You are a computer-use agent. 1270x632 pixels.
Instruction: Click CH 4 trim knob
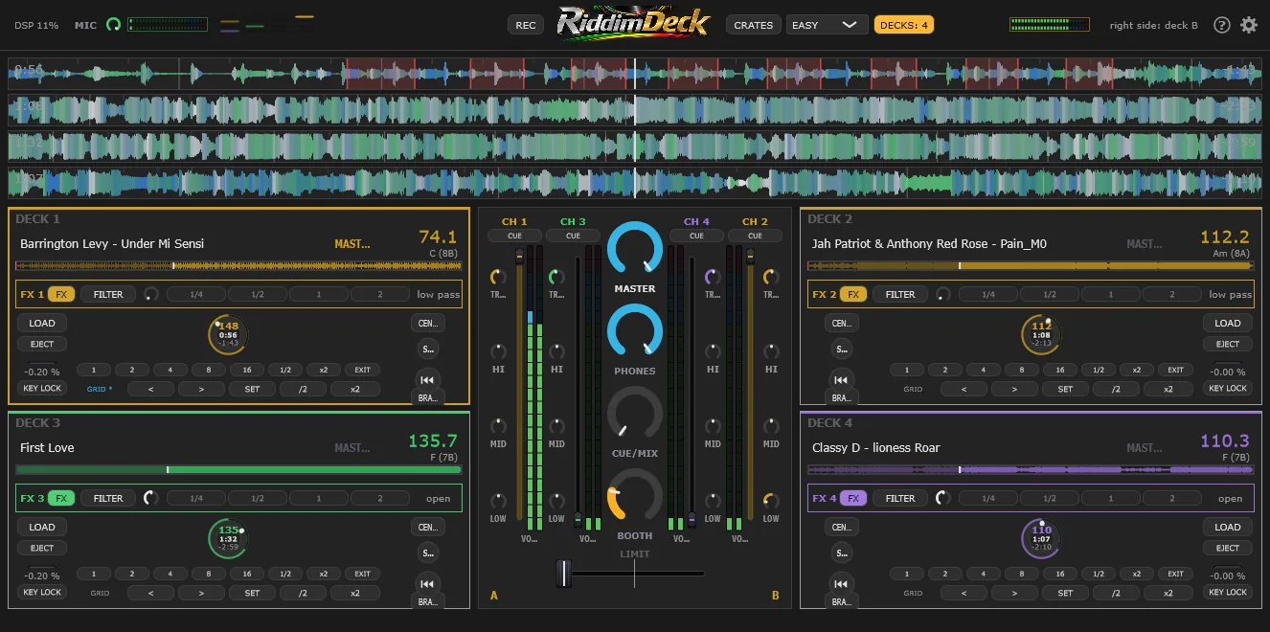point(713,278)
